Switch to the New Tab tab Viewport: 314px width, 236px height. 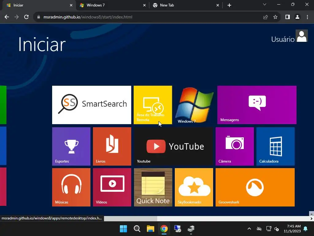click(185, 5)
